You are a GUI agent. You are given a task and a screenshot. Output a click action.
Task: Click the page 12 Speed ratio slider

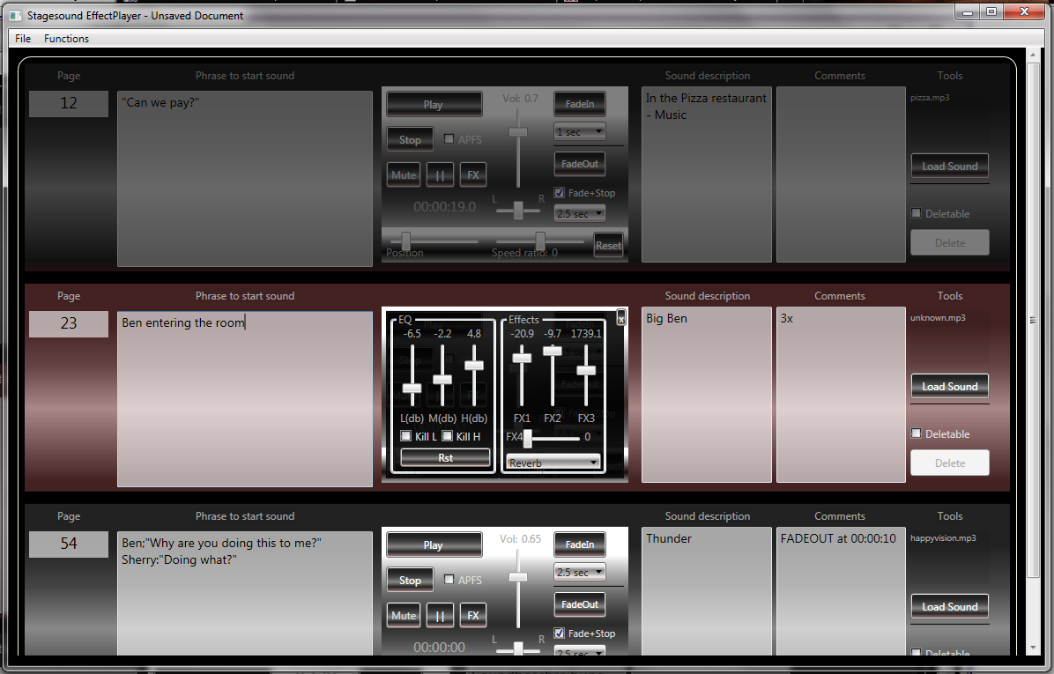(539, 241)
